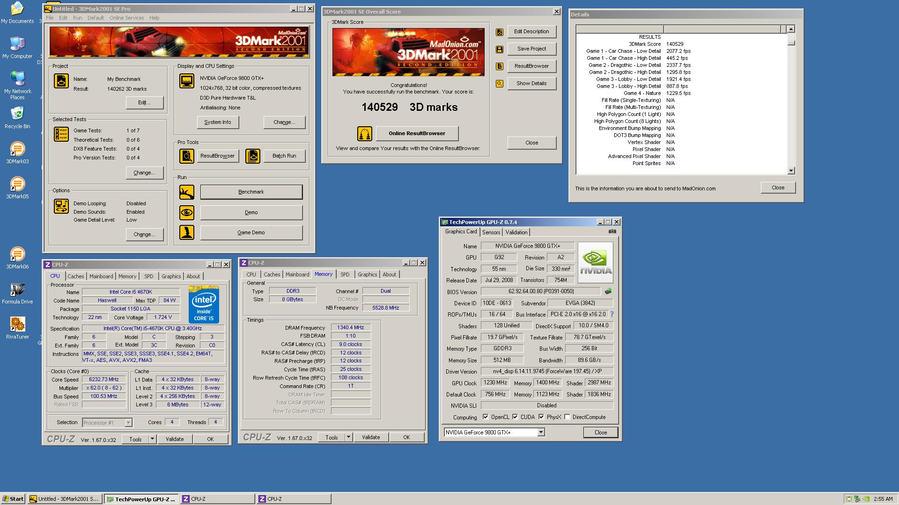899x505 pixels.
Task: Switch to Sensors tab in GPU-Z
Action: [491, 232]
